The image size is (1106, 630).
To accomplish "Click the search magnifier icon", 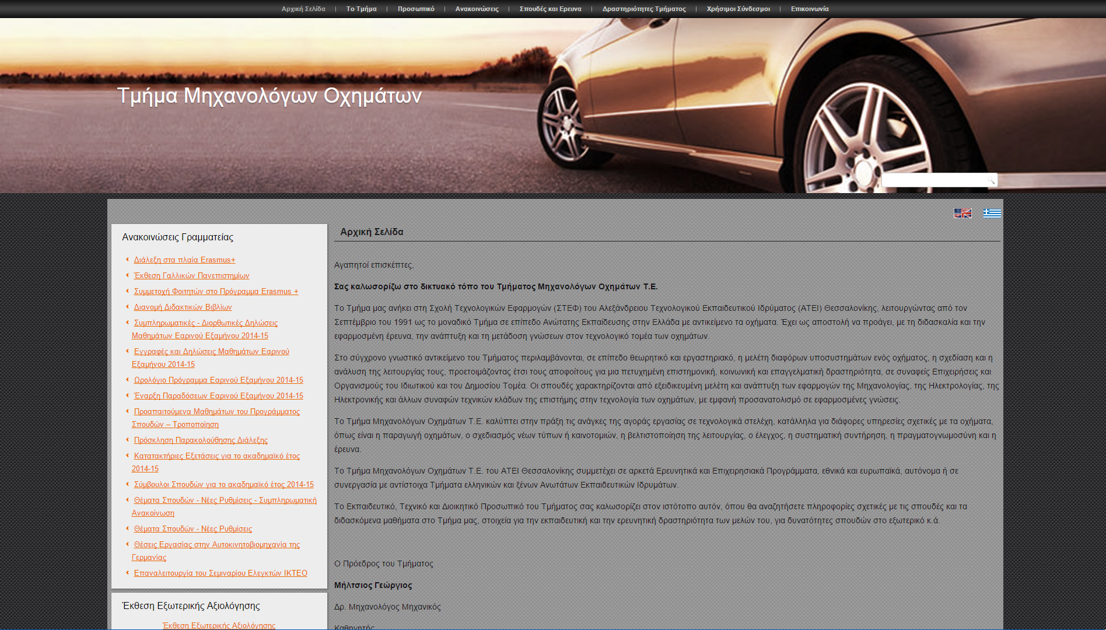I will point(991,180).
